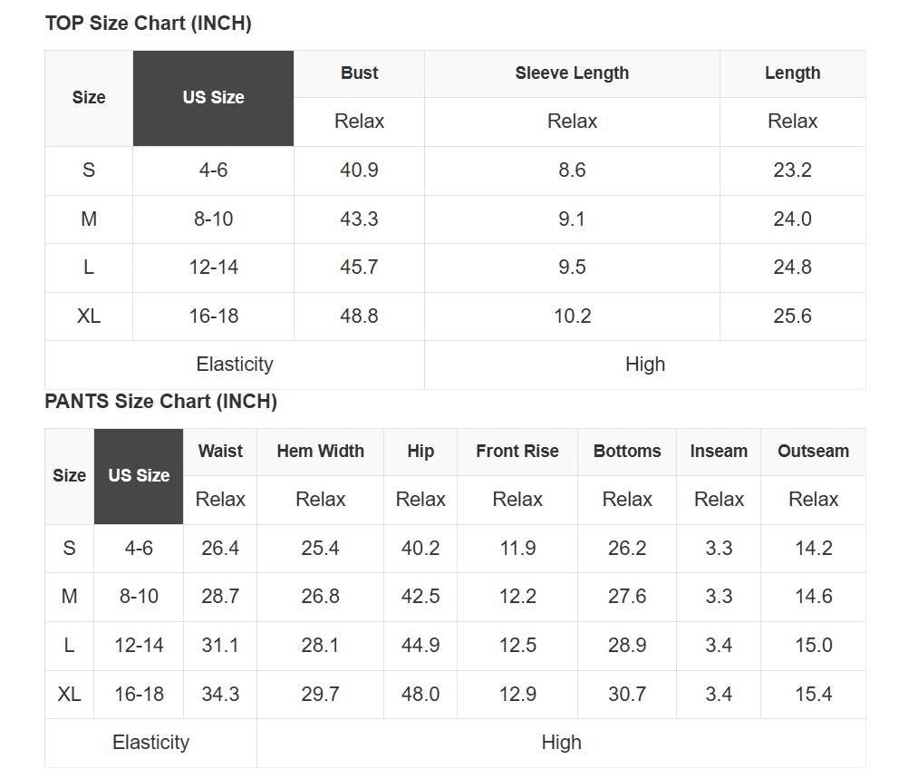
Task: Click the TOP Size Chart (INCH) title
Action: pos(148,24)
